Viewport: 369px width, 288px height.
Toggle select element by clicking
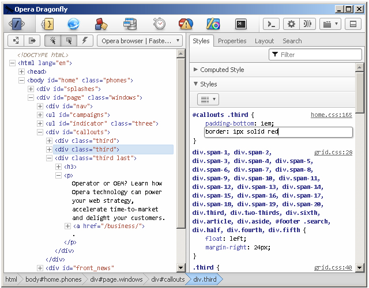52,41
